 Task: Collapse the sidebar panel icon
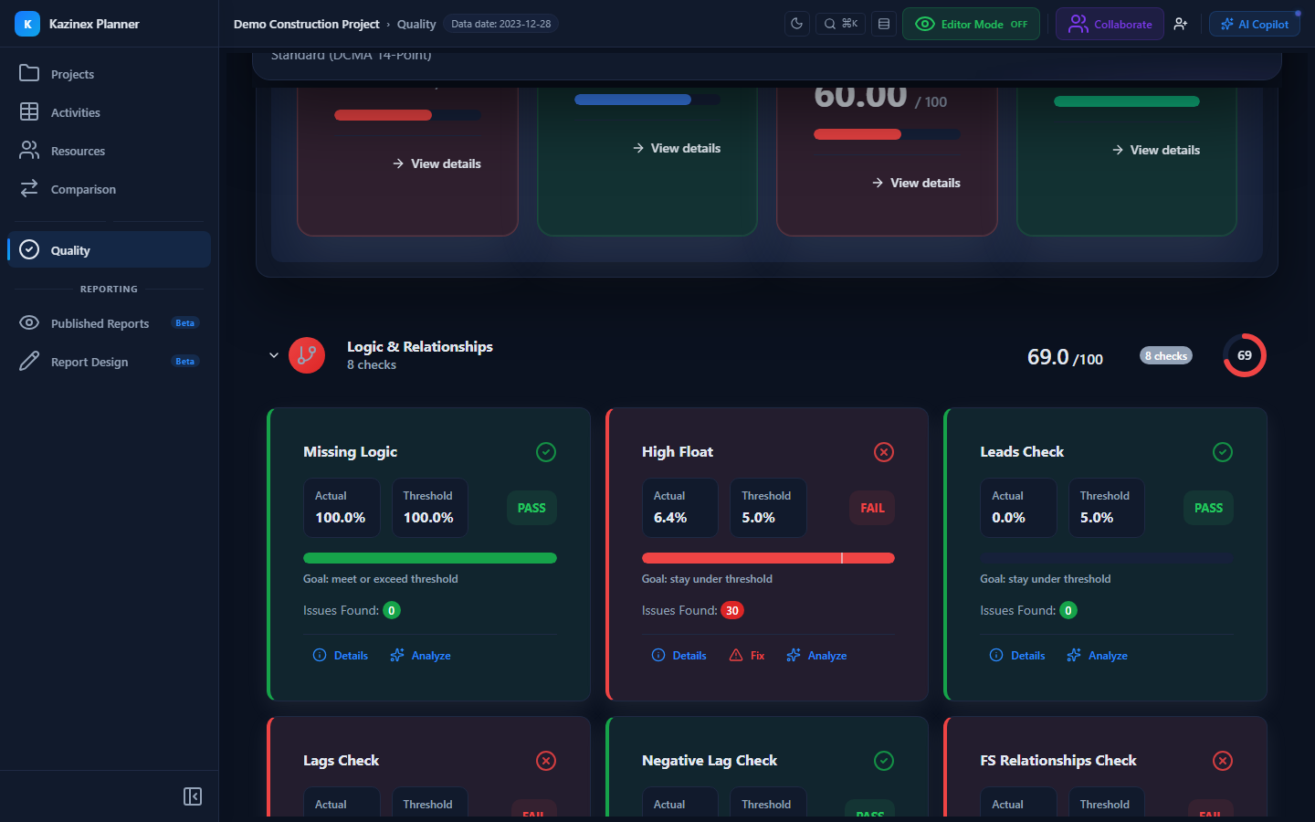pos(193,796)
